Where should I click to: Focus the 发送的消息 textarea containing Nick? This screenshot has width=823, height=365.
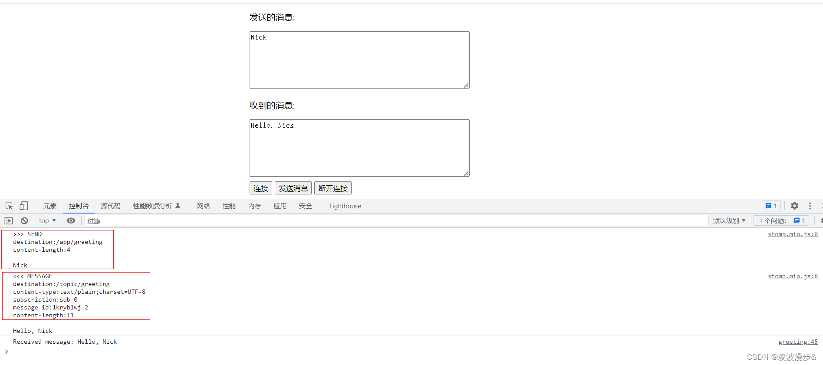[x=359, y=60]
